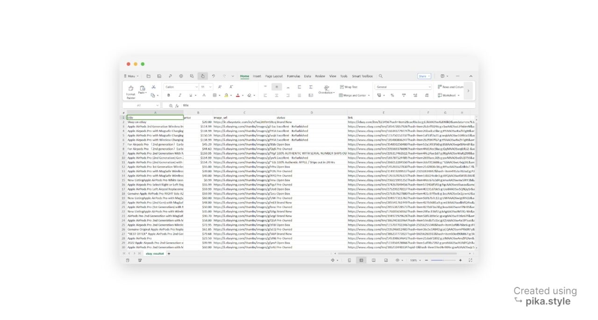Screen dimensions: 598x320
Task: Apply cell borders
Action: tap(216, 95)
